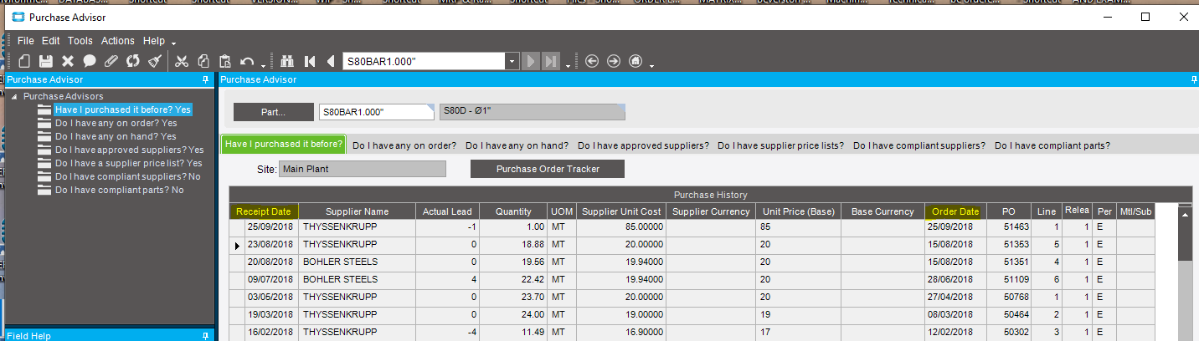Click the Part... button
The width and height of the screenshot is (1199, 341).
[x=273, y=112]
